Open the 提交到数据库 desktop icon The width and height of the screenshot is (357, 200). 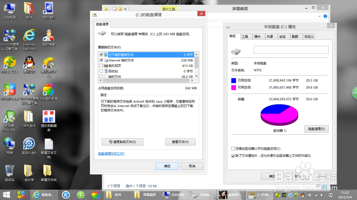[x=49, y=121]
